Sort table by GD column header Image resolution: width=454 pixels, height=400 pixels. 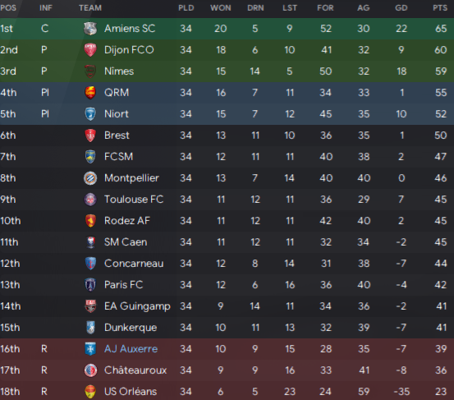point(401,8)
